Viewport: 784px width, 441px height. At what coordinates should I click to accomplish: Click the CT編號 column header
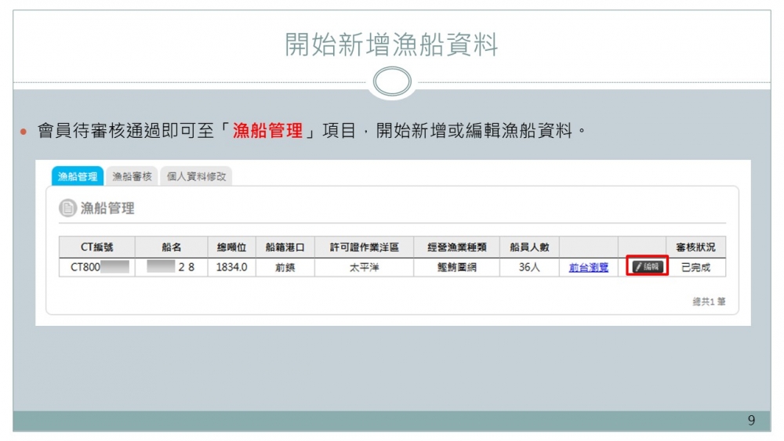97,247
